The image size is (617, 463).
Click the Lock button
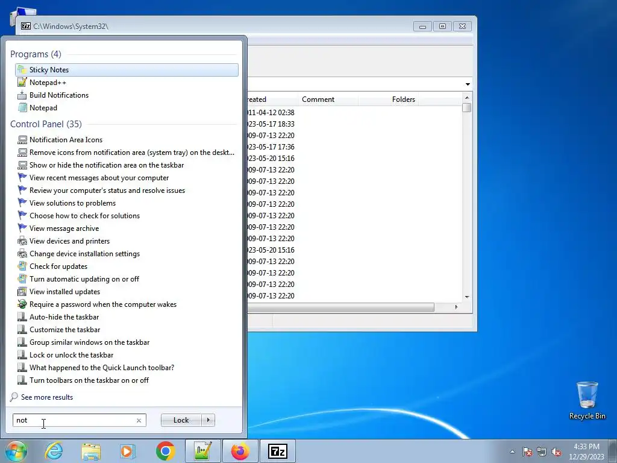click(181, 420)
